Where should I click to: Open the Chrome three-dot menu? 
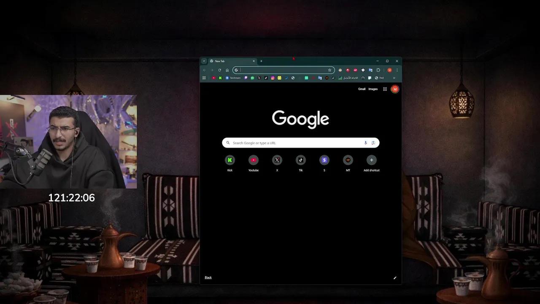coord(397,70)
